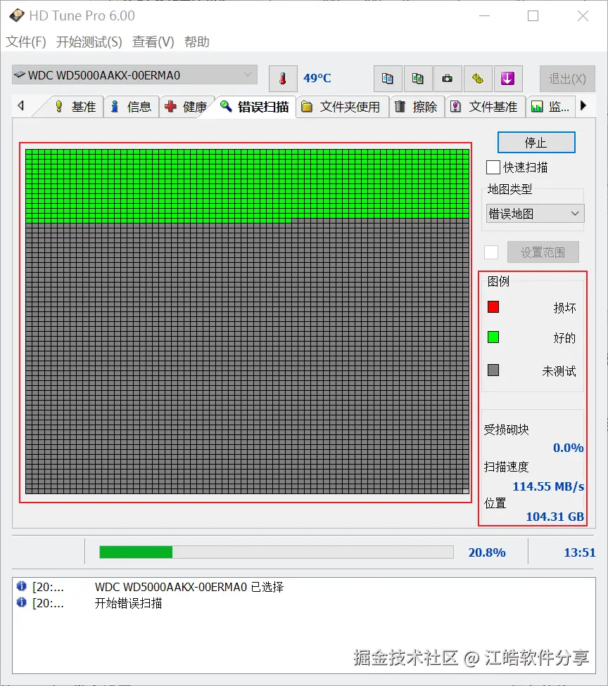Open options via the gears icon
608x686 pixels.
pyautogui.click(x=478, y=79)
